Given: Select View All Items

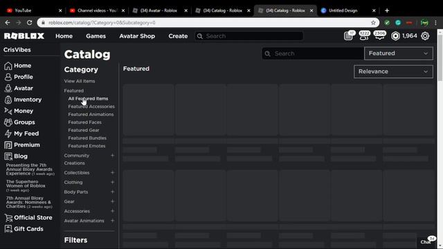Looking at the screenshot, I should click(x=80, y=81).
